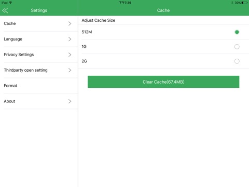Tap the Wi-Fi icon in status bar

click(10, 3)
